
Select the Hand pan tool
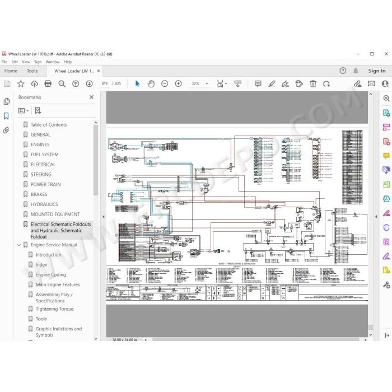click(x=151, y=84)
